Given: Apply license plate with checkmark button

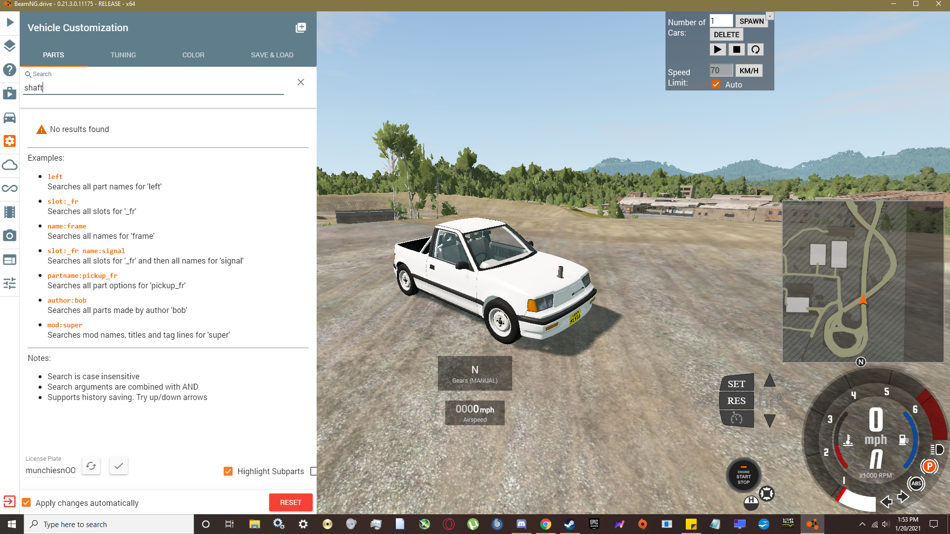Looking at the screenshot, I should (x=119, y=466).
